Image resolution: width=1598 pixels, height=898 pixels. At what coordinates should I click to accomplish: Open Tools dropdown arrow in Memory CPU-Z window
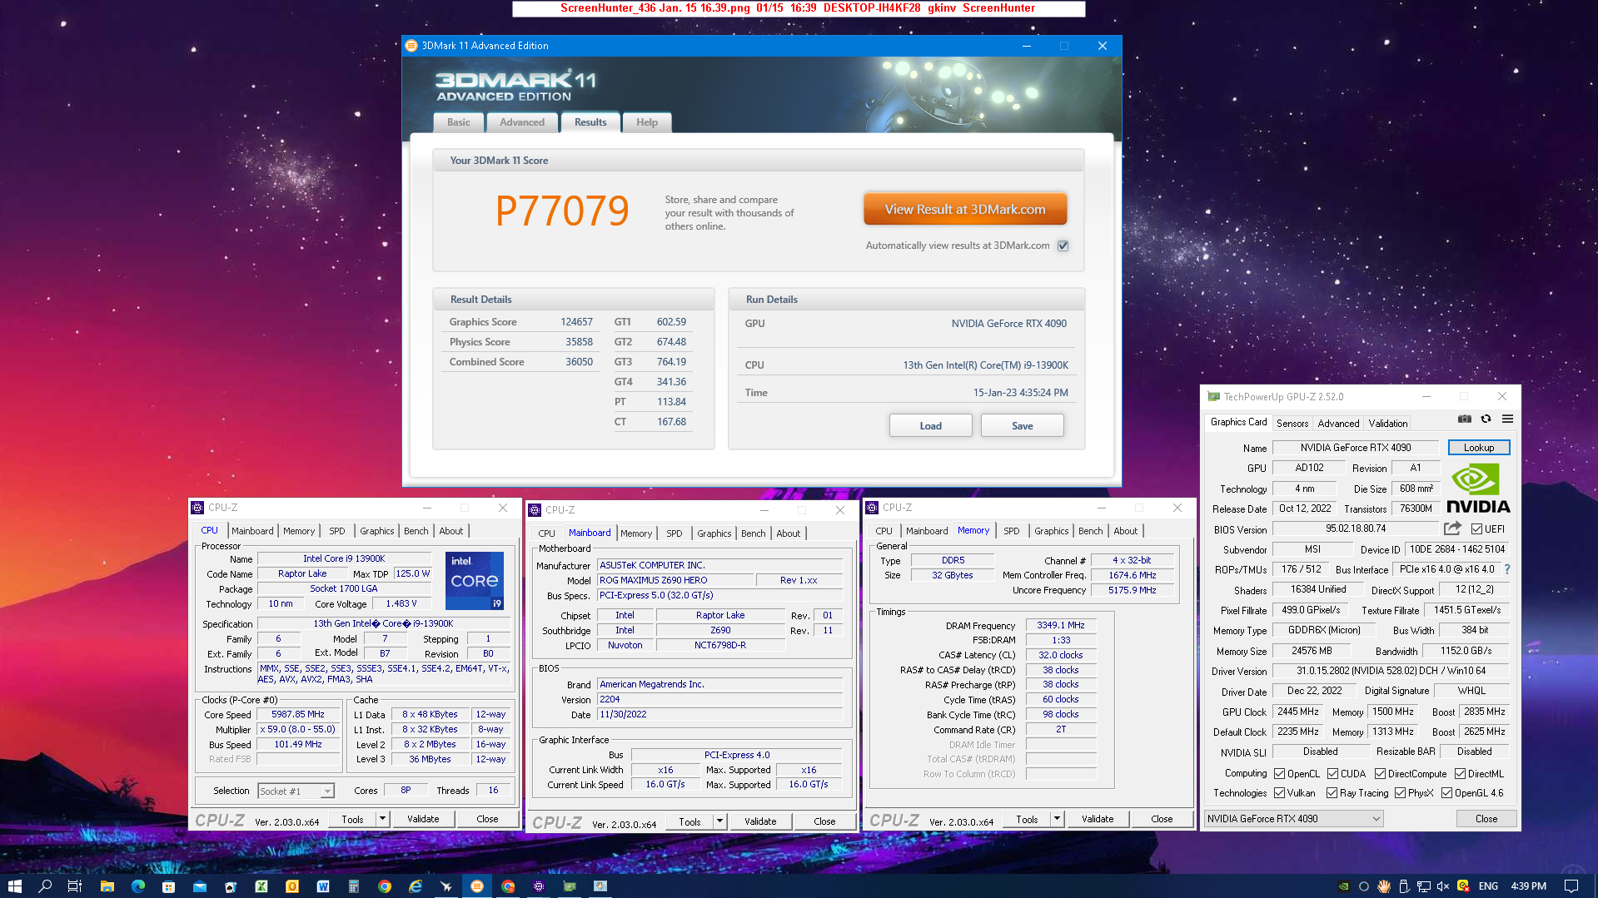click(1057, 819)
